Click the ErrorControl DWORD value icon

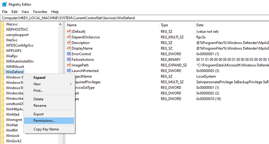coord(68,54)
